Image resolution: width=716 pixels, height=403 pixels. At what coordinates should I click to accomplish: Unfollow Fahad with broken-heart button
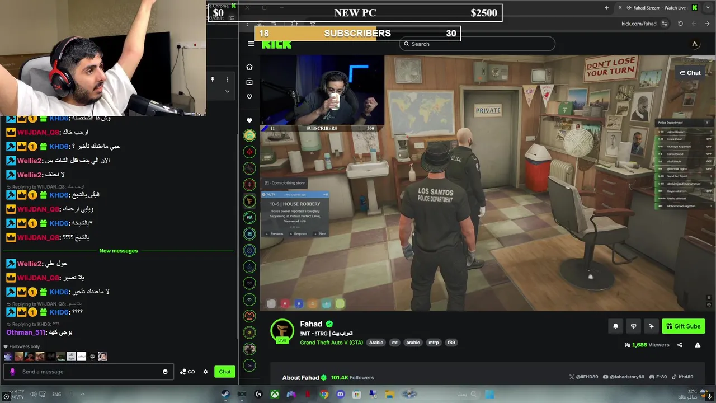[x=633, y=326]
